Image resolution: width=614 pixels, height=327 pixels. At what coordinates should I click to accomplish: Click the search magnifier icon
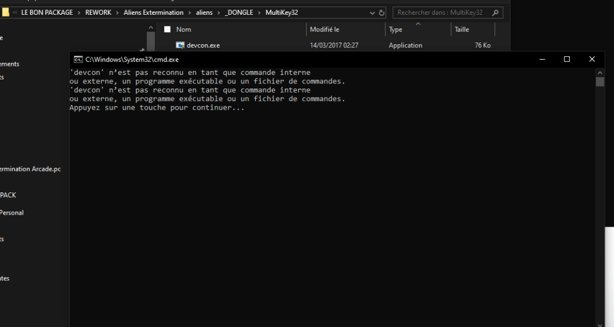pos(495,12)
